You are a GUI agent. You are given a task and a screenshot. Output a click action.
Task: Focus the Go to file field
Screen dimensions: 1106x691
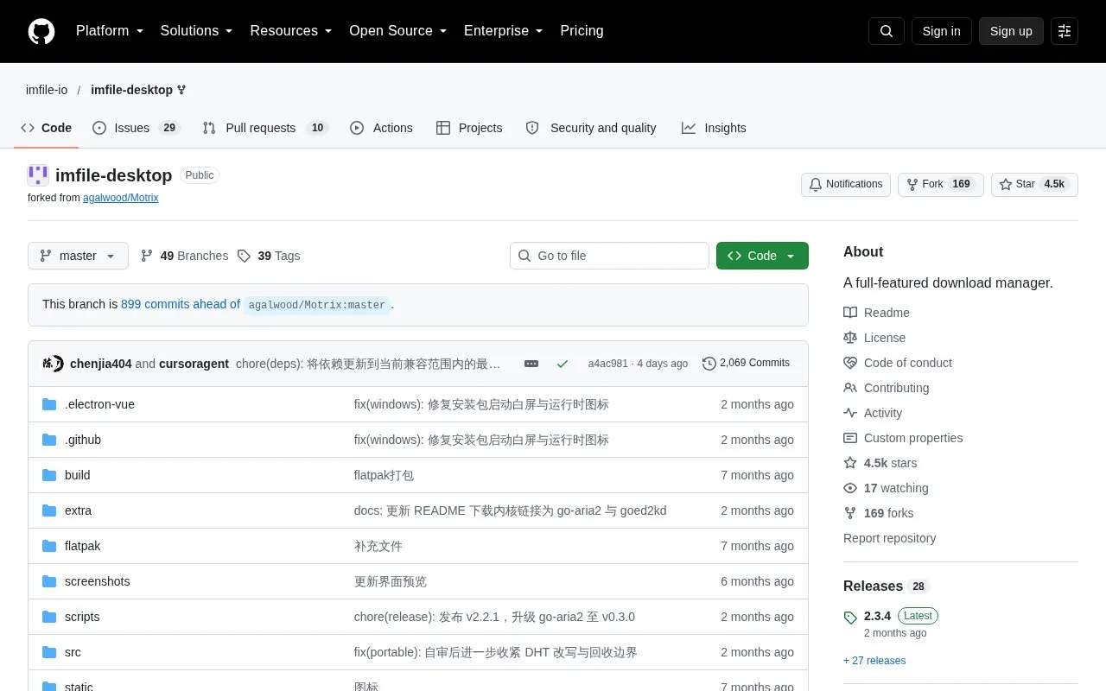(x=609, y=256)
